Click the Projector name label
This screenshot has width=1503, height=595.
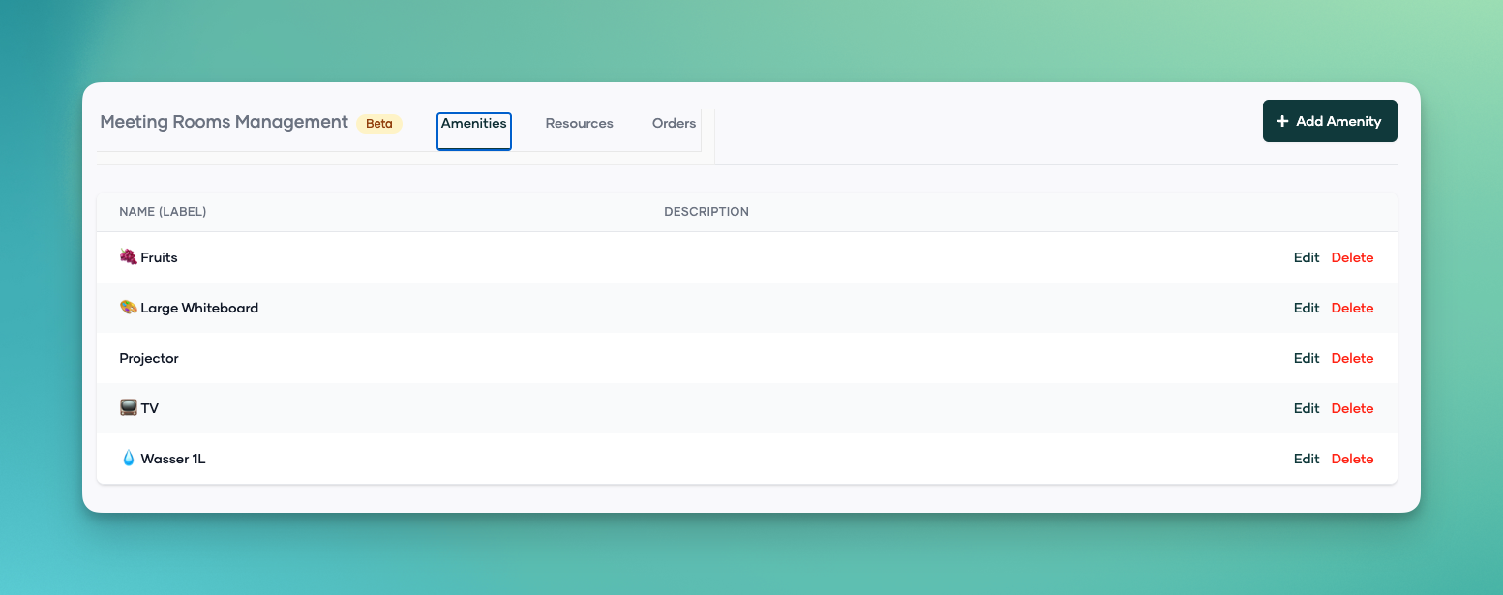(149, 358)
